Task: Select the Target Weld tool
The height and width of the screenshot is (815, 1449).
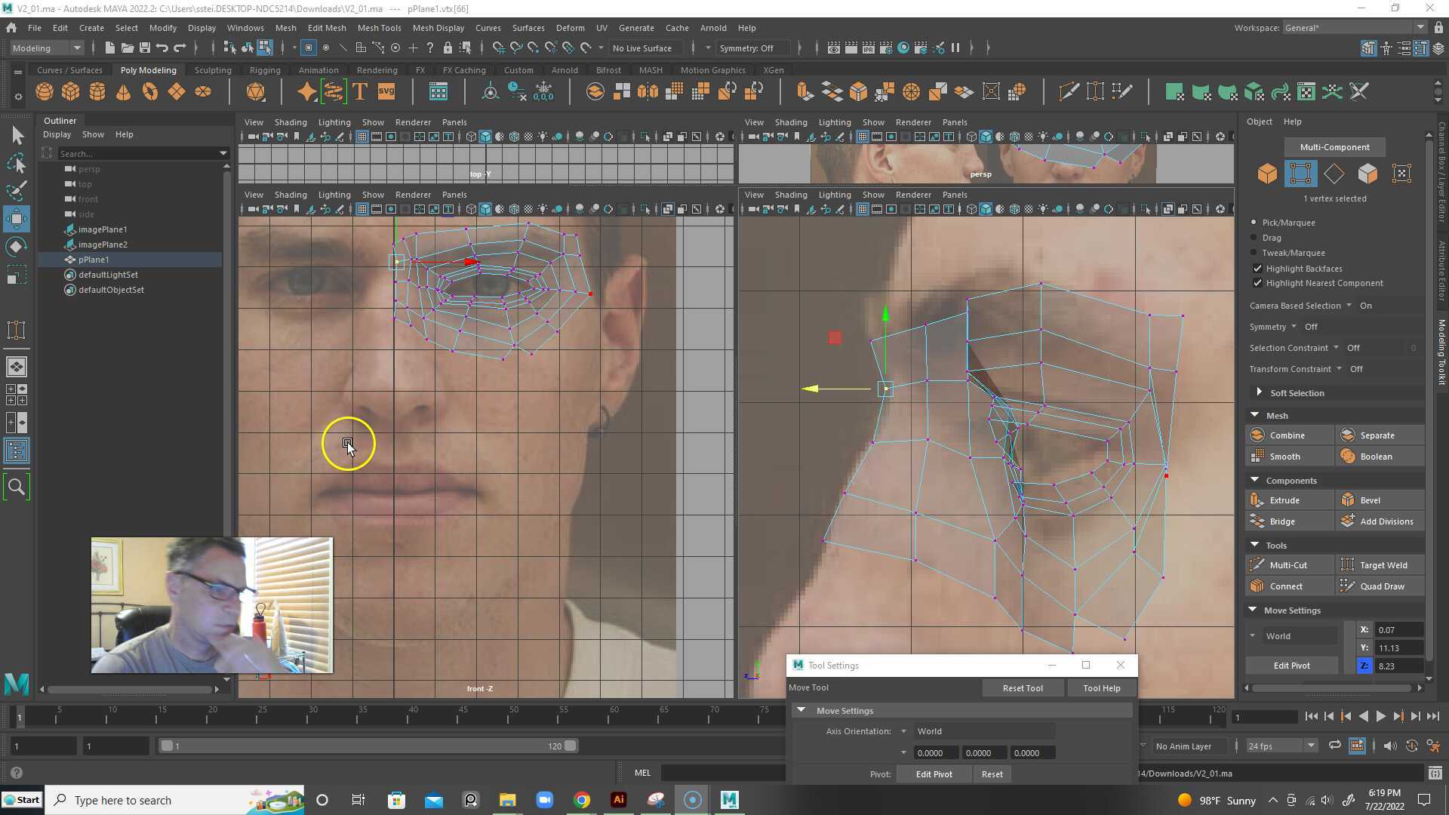Action: 1381,564
